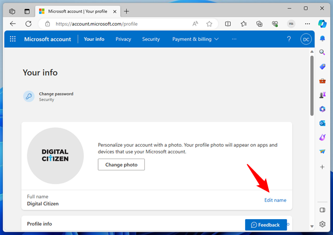Go back with the back arrow
This screenshot has height=235, width=333.
(13, 24)
